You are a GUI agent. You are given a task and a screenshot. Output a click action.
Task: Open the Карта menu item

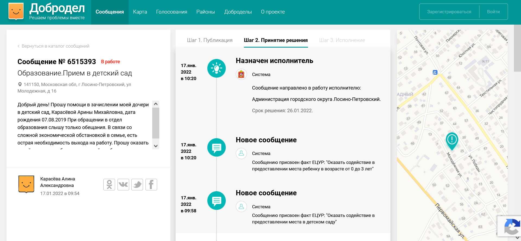140,12
